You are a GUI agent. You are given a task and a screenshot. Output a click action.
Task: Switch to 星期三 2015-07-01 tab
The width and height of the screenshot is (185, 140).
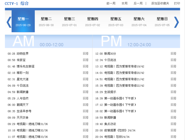pyautogui.click(x=69, y=22)
